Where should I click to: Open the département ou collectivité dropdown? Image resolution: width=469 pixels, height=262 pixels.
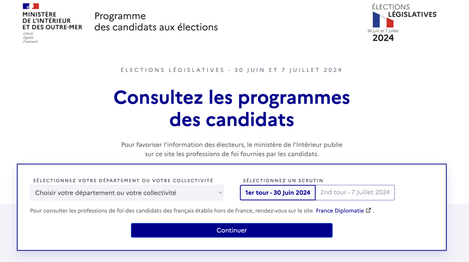[127, 192]
